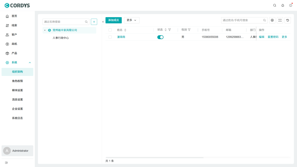This screenshot has height=167, width=297.
Task: Switch to the 角色权限 menu item
Action: click(18, 81)
